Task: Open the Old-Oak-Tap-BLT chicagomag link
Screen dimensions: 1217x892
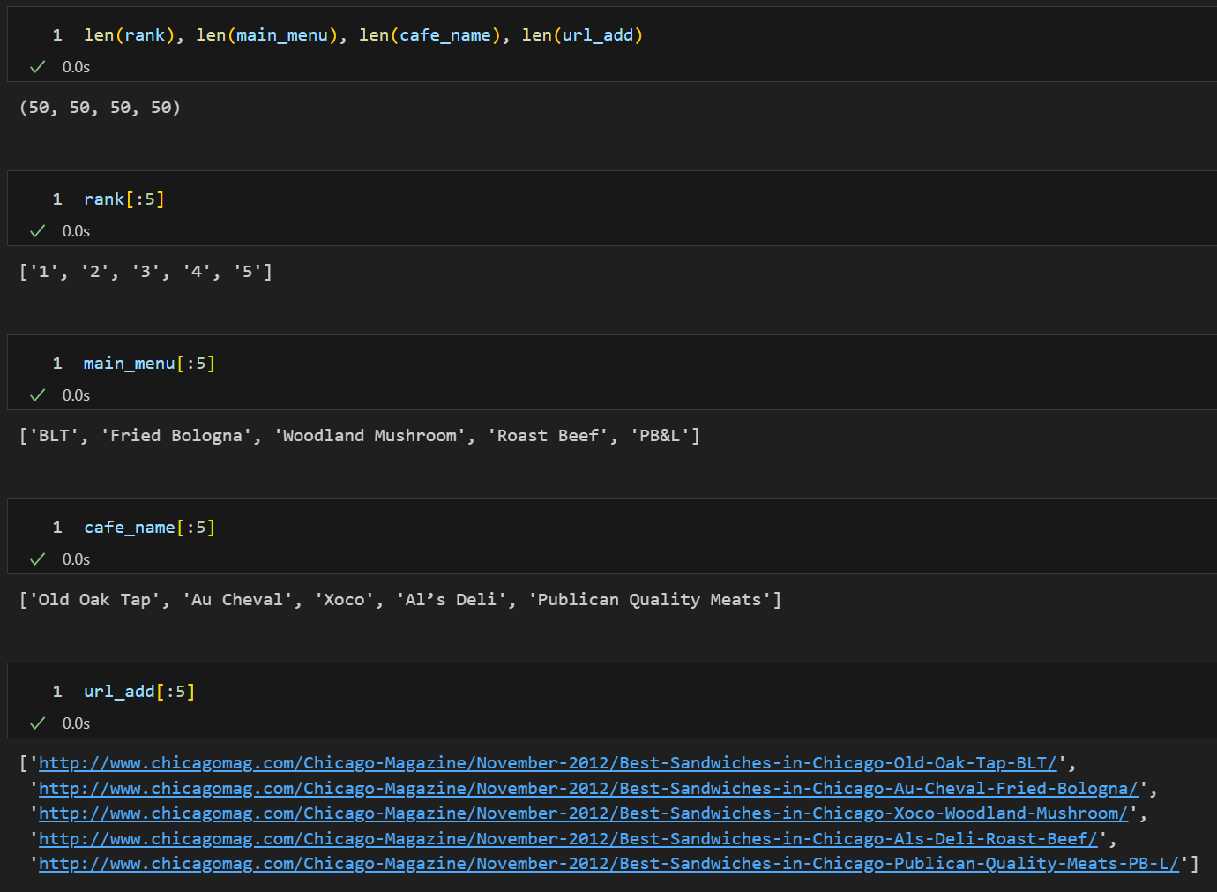Action: [548, 763]
